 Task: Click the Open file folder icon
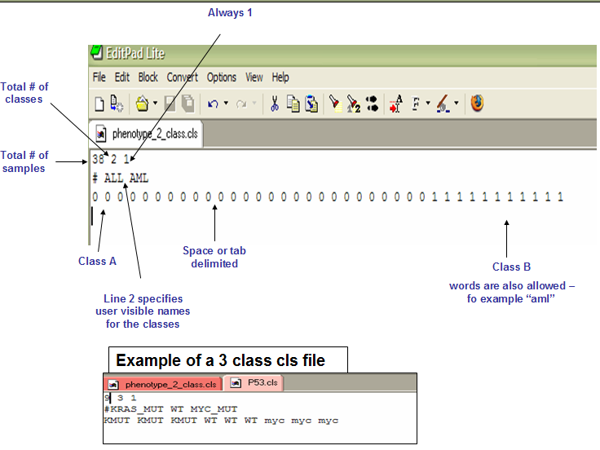tap(143, 104)
